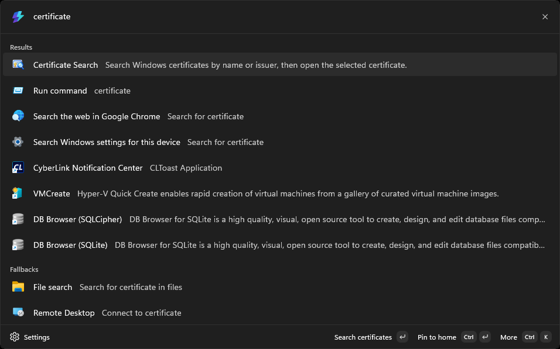This screenshot has width=560, height=349.
Task: Open DB Browser (SQLite) entry
Action: pos(279,244)
